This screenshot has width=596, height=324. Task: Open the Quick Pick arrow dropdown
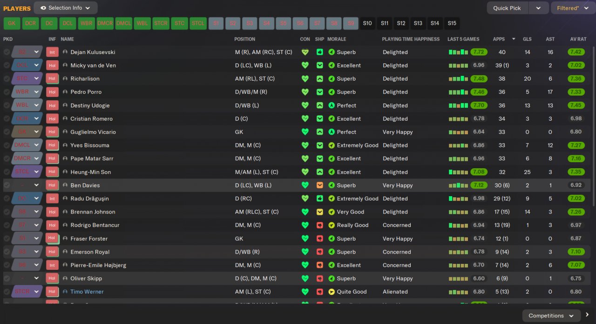click(x=538, y=8)
